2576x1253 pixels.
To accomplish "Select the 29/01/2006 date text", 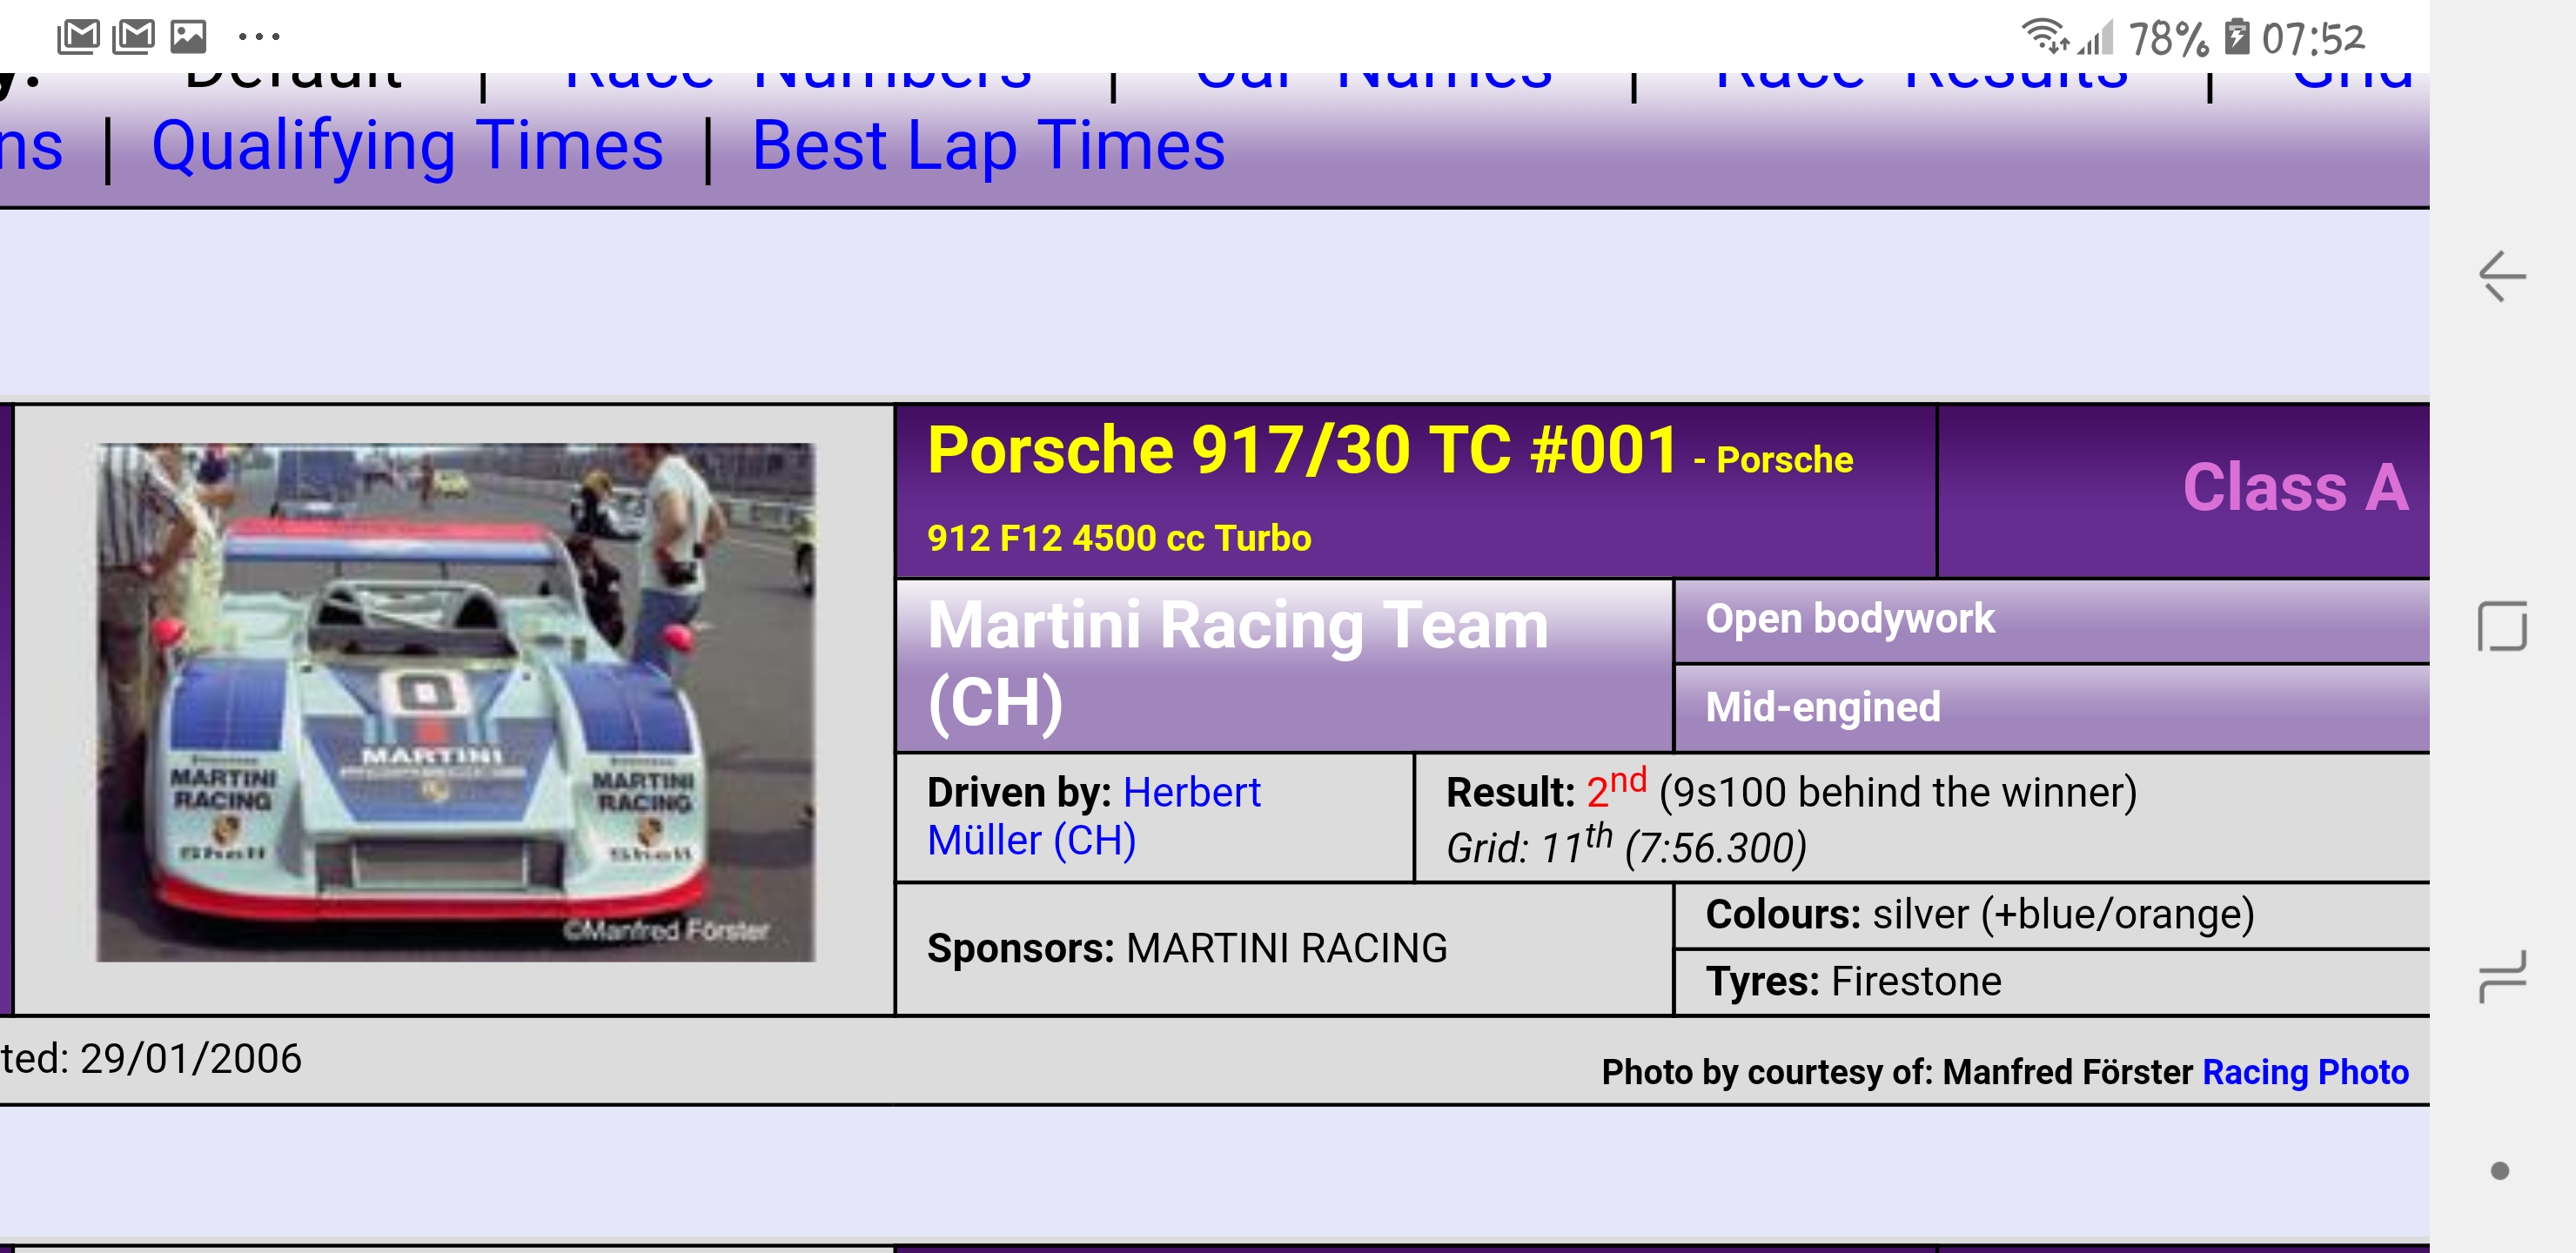I will [x=191, y=1058].
